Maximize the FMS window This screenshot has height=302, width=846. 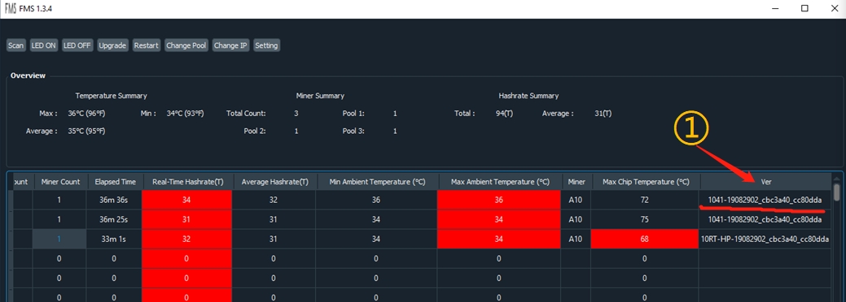pyautogui.click(x=804, y=9)
